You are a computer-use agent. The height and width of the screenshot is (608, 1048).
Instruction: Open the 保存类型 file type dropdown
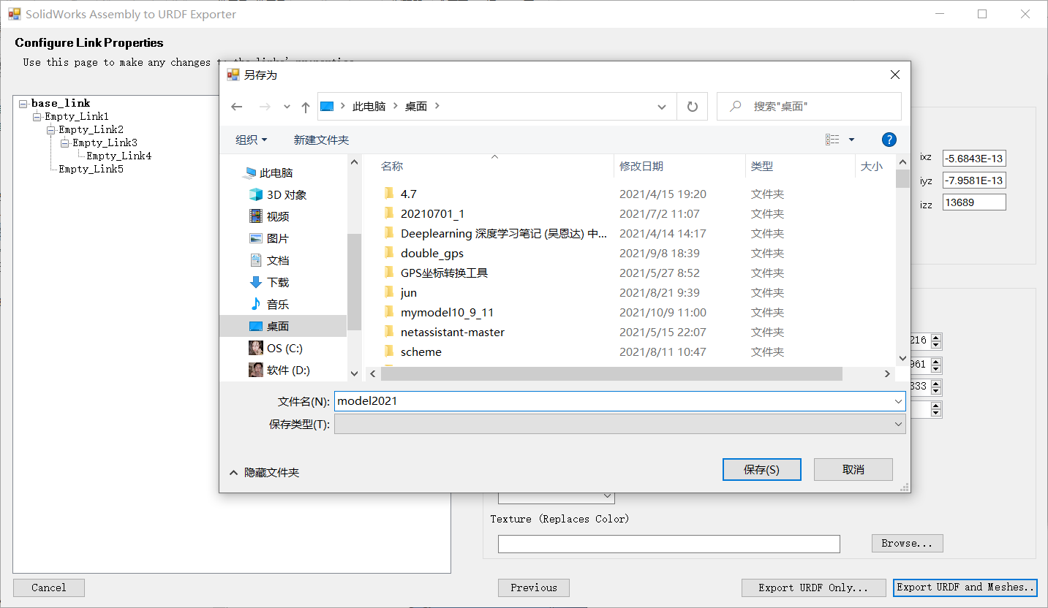[619, 424]
